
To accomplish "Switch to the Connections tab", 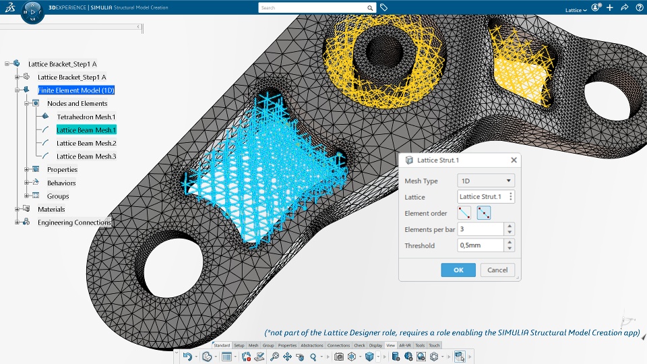I will [338, 345].
